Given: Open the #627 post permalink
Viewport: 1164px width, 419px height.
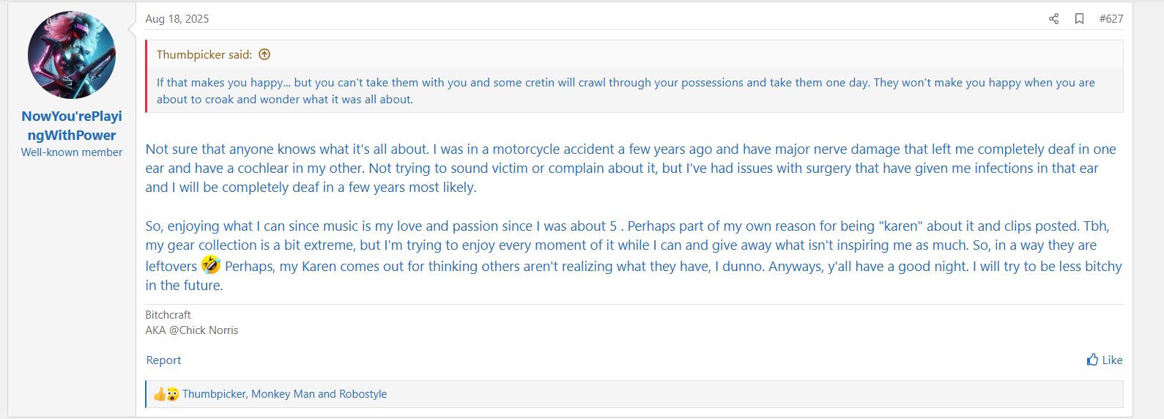Looking at the screenshot, I should tap(1111, 19).
